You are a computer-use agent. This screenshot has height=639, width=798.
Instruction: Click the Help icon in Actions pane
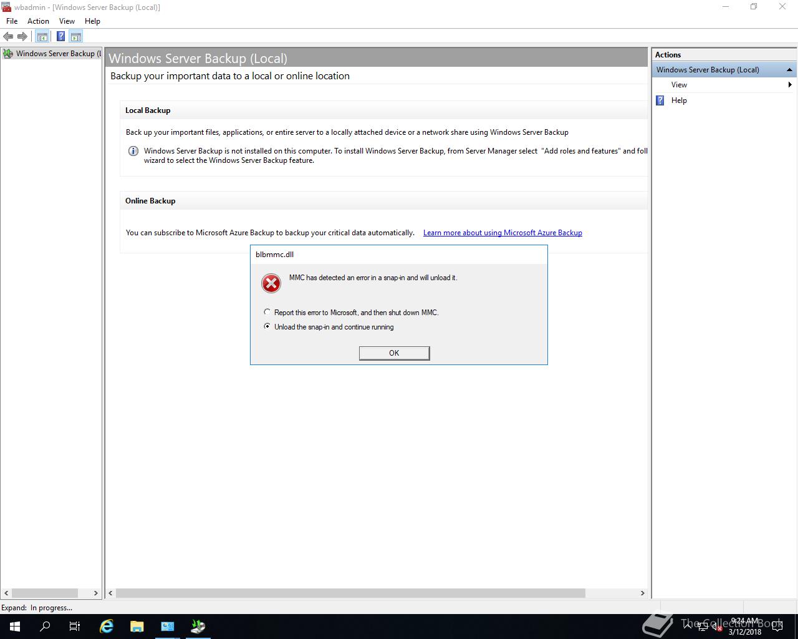pyautogui.click(x=660, y=100)
